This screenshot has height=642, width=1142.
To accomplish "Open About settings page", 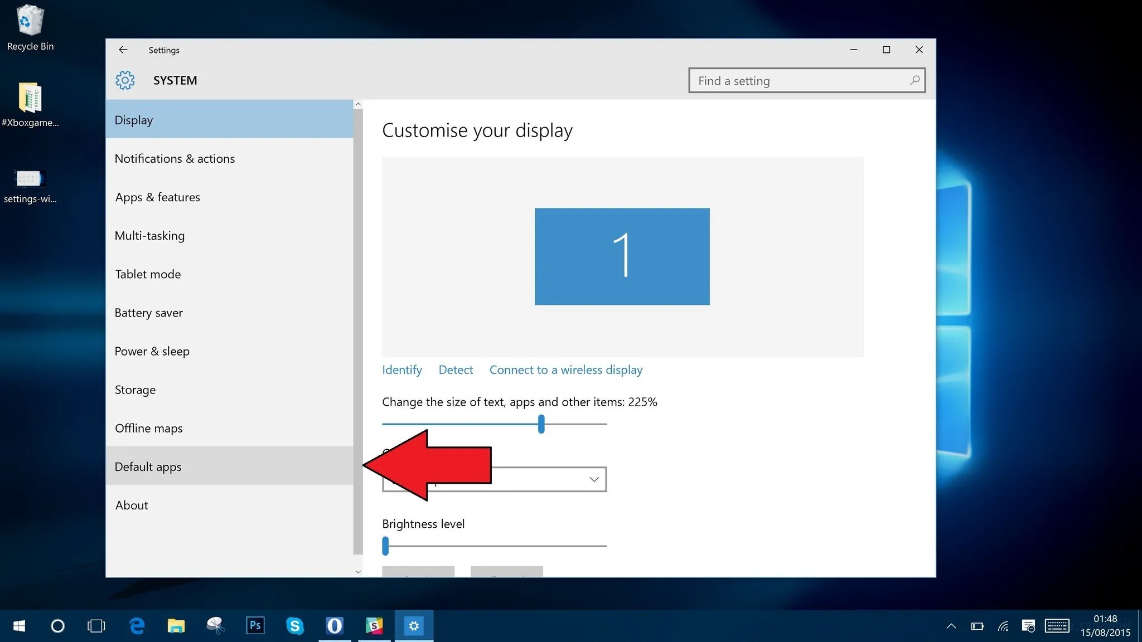I will [131, 504].
